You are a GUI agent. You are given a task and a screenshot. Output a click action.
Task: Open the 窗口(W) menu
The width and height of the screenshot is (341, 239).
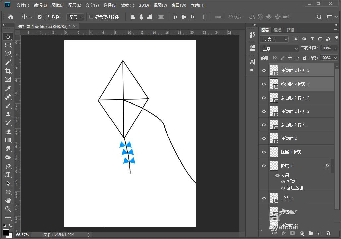[179, 5]
